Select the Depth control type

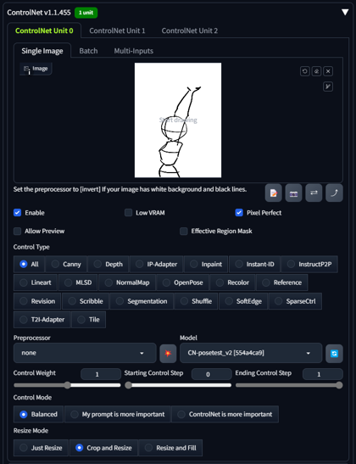[108, 264]
